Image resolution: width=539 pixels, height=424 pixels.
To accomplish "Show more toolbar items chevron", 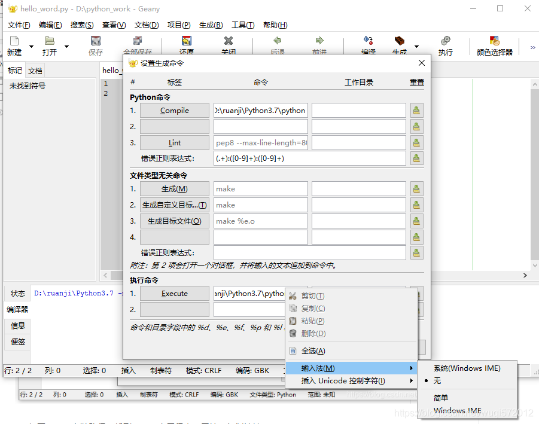I will coord(532,47).
